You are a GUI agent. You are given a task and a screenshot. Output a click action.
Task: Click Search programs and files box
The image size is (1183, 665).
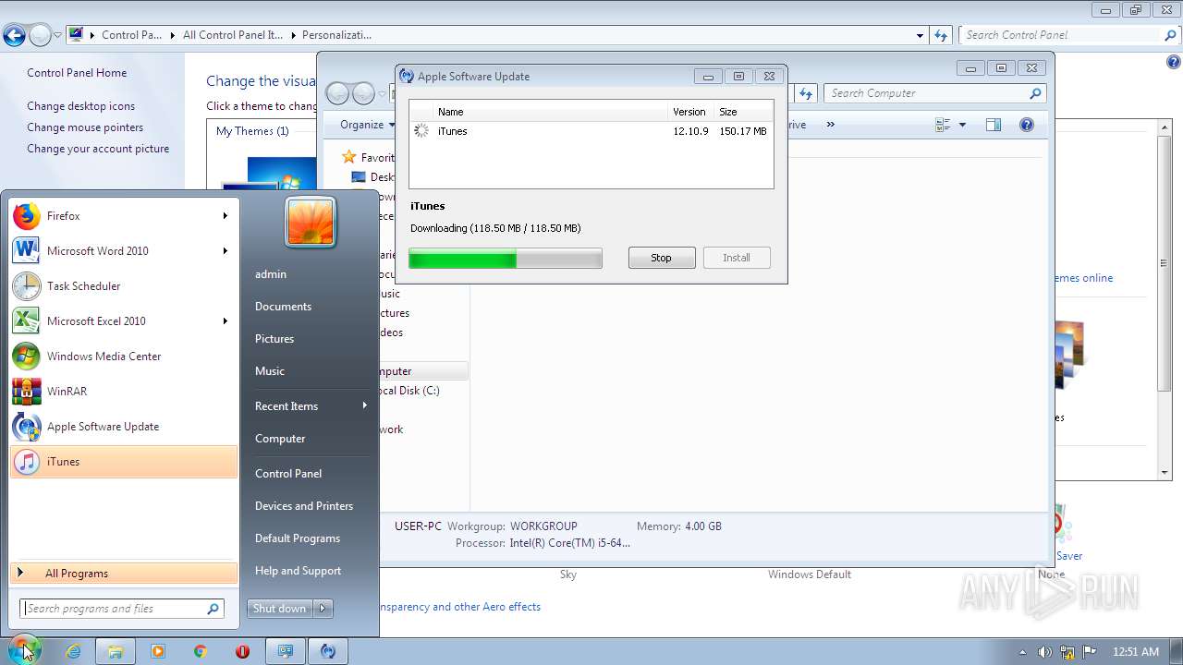tap(122, 609)
